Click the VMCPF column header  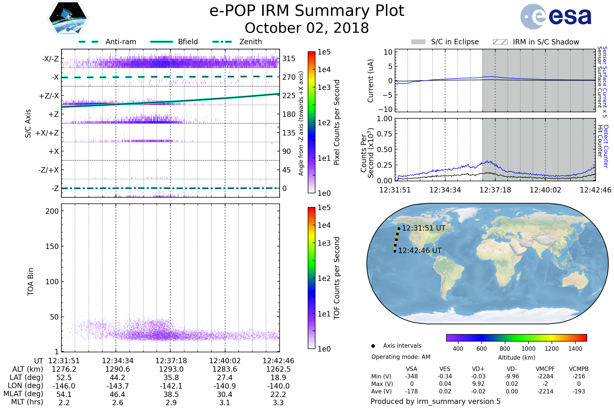click(545, 369)
